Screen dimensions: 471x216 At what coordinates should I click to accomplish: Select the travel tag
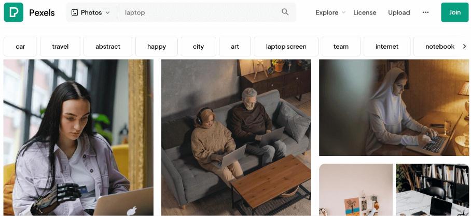click(60, 47)
